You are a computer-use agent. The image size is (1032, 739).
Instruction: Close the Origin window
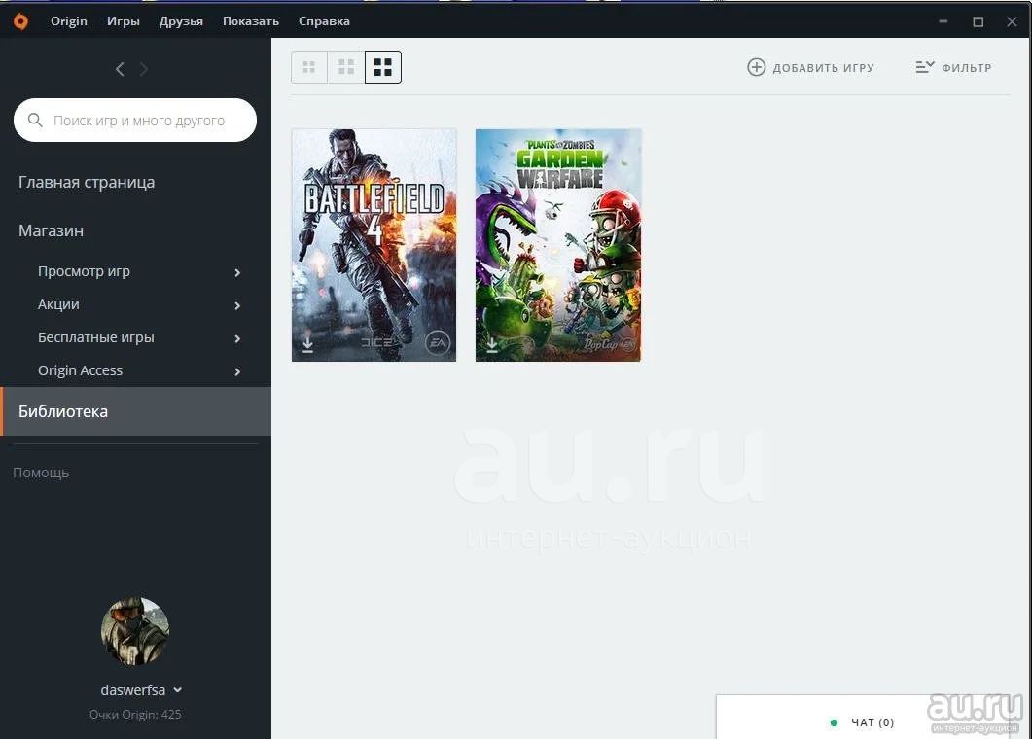pyautogui.click(x=1013, y=21)
